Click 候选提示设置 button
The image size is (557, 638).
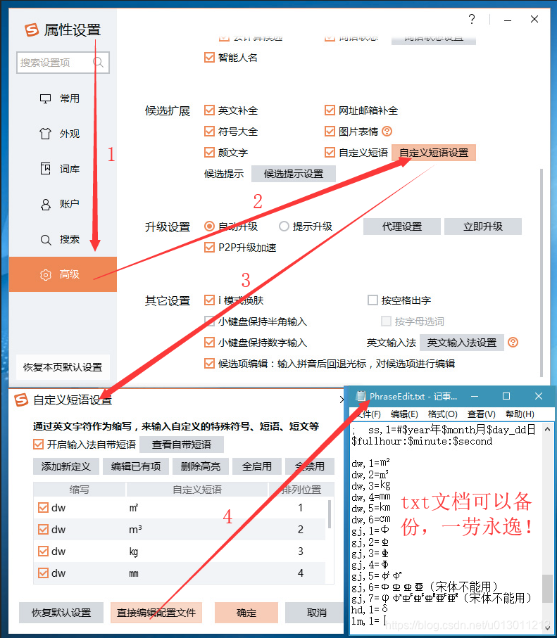294,174
